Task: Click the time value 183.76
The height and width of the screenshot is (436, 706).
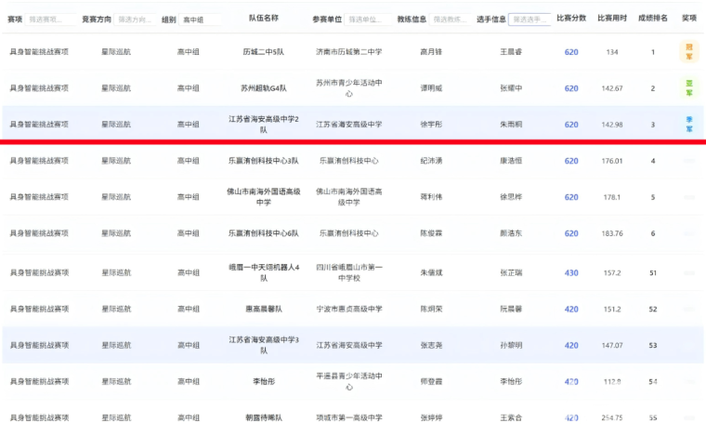Action: pos(612,233)
